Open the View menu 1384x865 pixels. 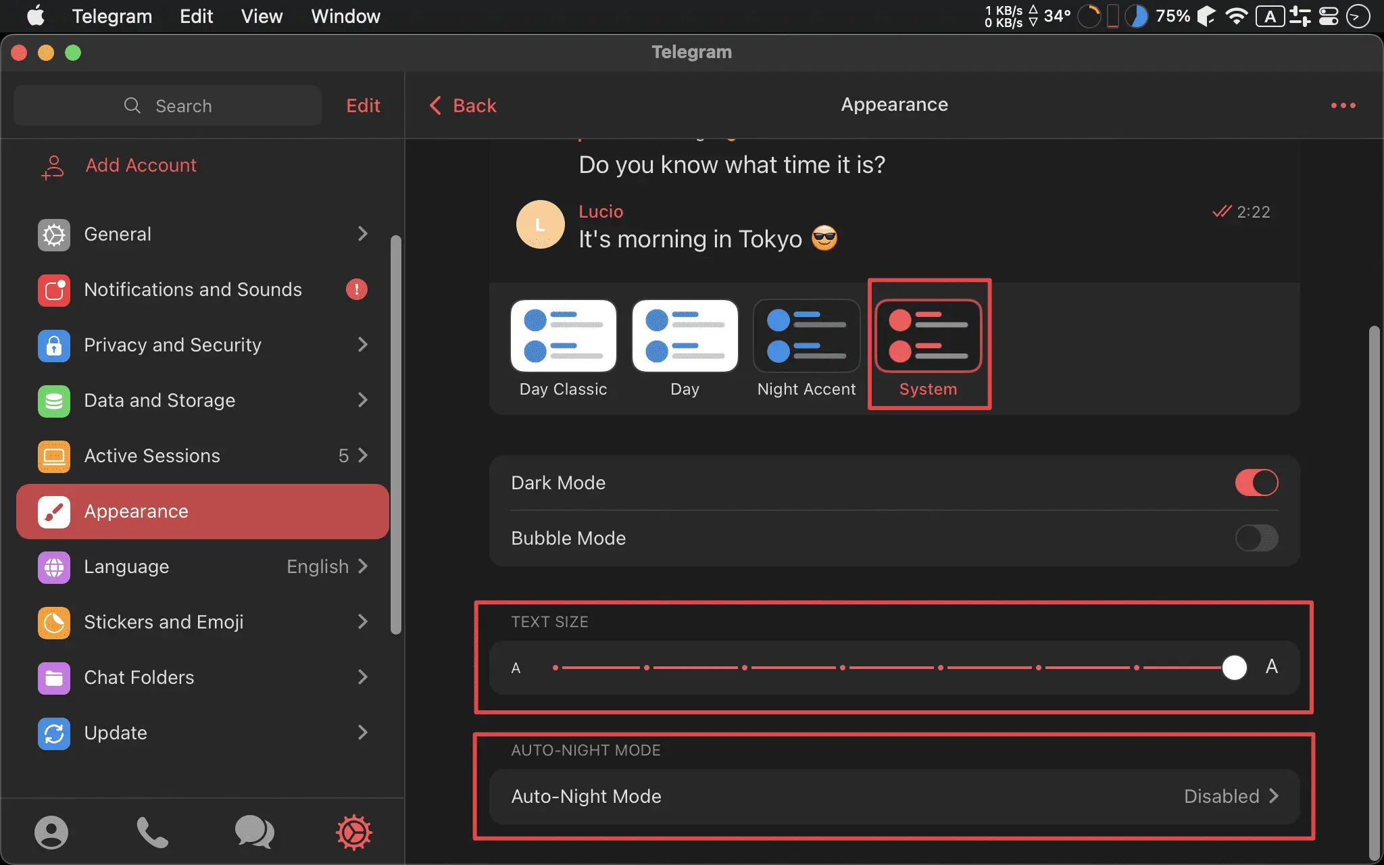click(x=262, y=16)
